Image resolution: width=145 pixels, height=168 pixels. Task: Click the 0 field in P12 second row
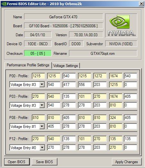[x=131, y=147]
